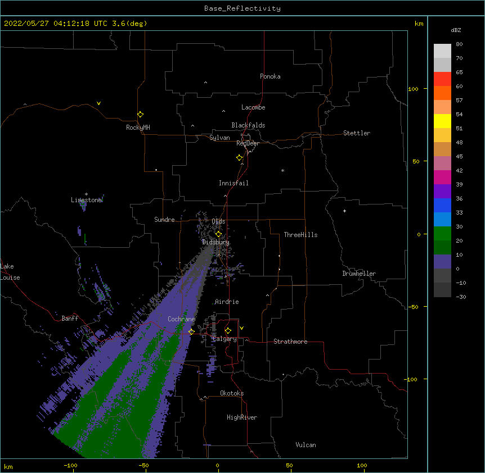The width and height of the screenshot is (485, 473).
Task: Click the RockyMH town label
Action: point(138,127)
